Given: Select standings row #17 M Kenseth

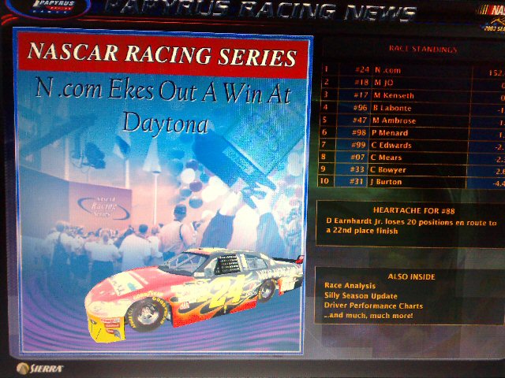Looking at the screenshot, I should [412, 95].
